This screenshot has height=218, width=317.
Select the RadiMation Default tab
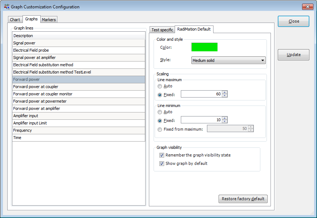194,29
